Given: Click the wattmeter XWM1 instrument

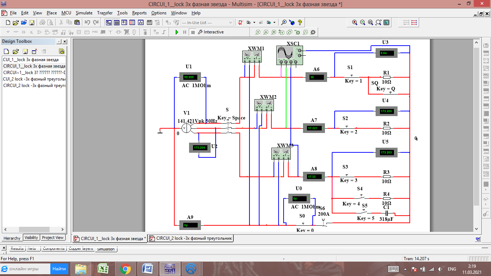Looking at the screenshot, I should tap(252, 57).
